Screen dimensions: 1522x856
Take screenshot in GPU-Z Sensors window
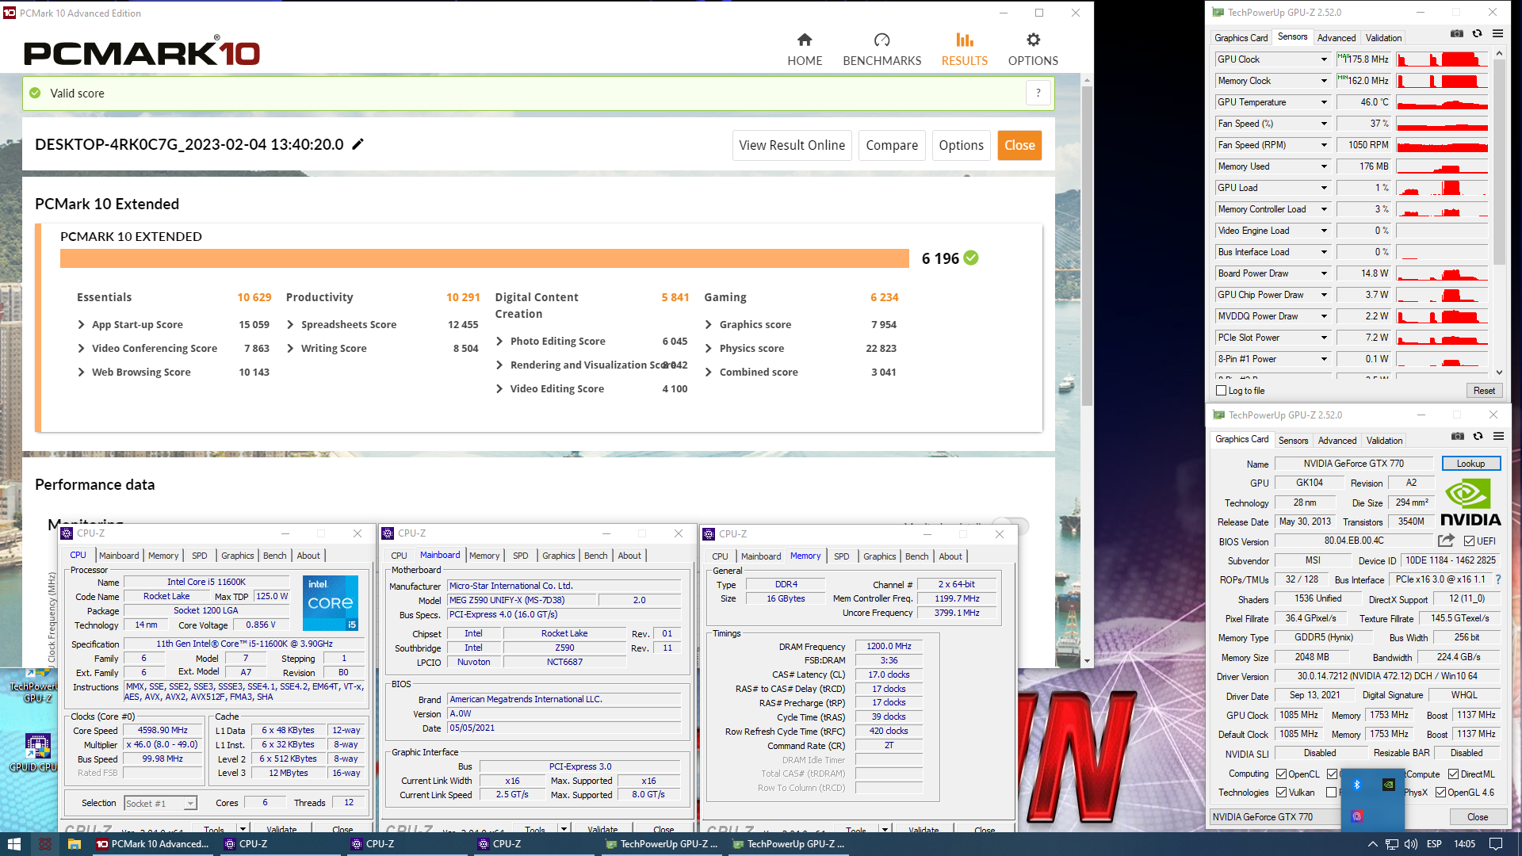(1457, 34)
